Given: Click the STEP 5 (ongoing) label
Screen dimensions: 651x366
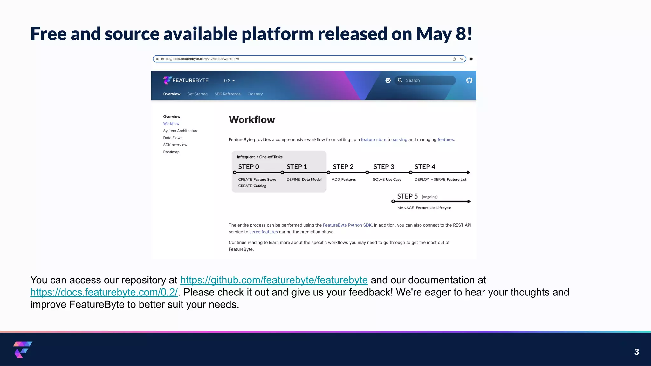Looking at the screenshot, I should click(417, 196).
